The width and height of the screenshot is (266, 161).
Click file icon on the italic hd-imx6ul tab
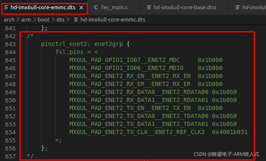coord(238,8)
